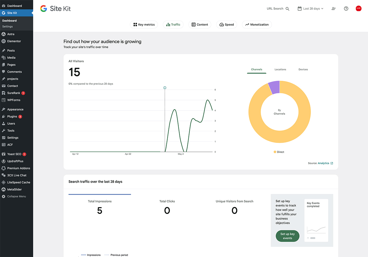Click the Plugins plug icon
Viewport: 368px width, 257px height.
click(4, 117)
